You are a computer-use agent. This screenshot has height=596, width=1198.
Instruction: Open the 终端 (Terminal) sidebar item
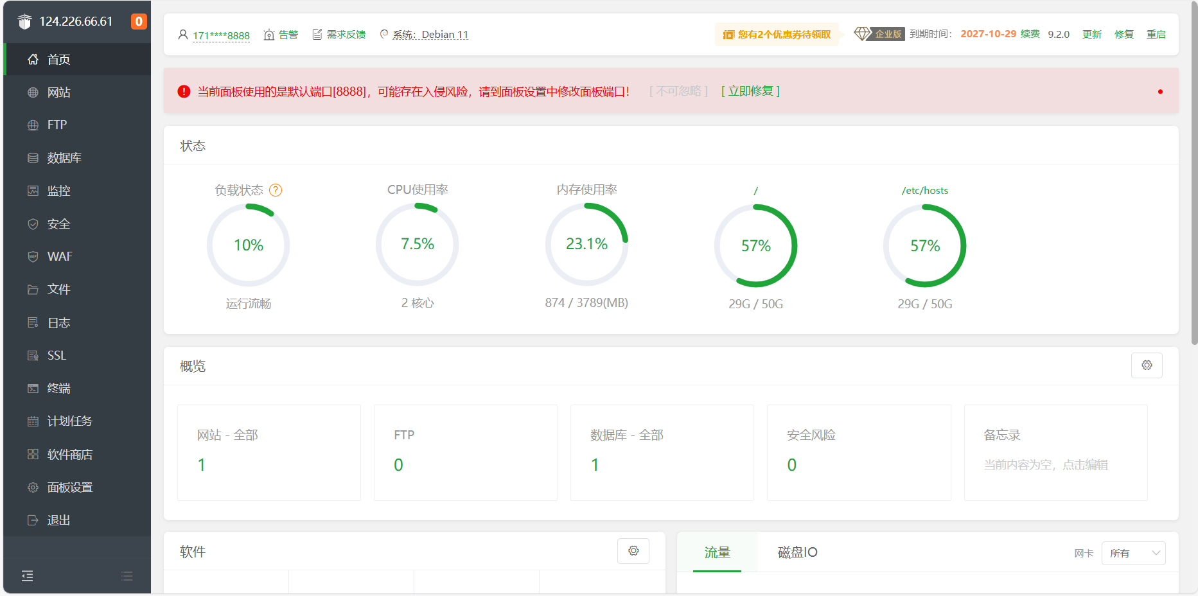tap(58, 388)
